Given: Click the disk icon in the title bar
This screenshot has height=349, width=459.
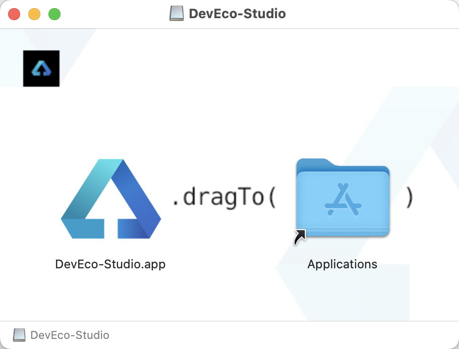Looking at the screenshot, I should tap(177, 14).
